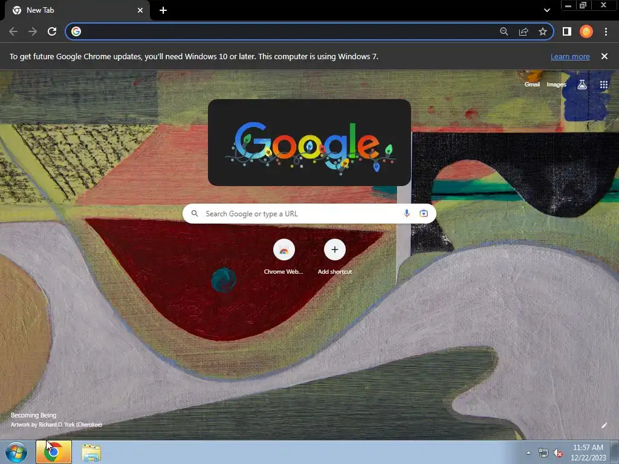The image size is (619, 464).
Task: Open Windows Explorer from taskbar
Action: click(91, 453)
